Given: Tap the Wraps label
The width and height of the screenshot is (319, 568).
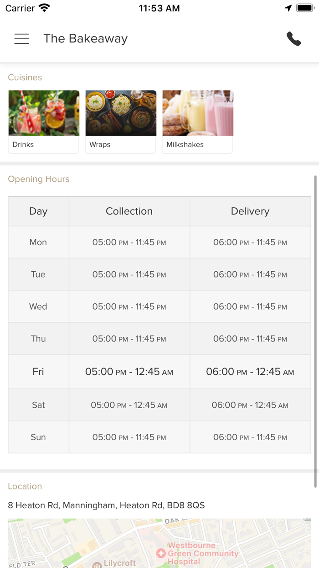Looking at the screenshot, I should (x=100, y=145).
